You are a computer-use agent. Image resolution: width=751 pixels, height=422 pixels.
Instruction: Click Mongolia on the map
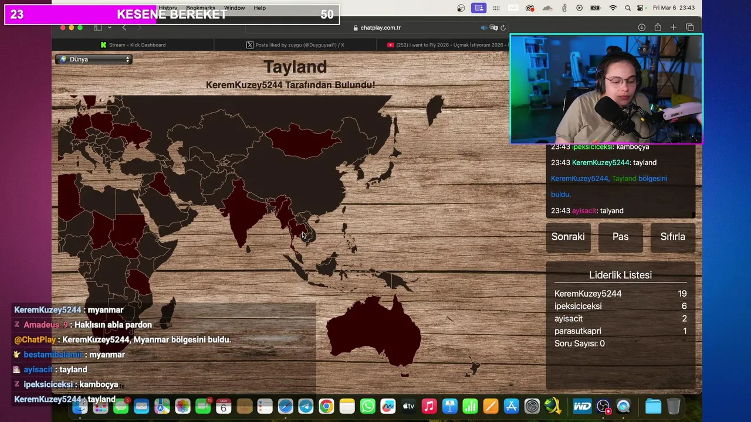coord(303,142)
